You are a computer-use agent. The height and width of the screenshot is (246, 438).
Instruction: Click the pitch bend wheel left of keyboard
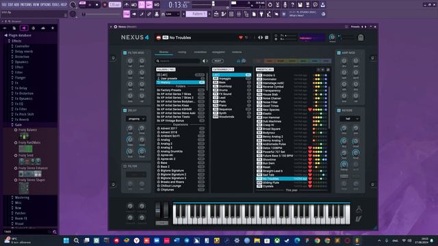pyautogui.click(x=158, y=210)
